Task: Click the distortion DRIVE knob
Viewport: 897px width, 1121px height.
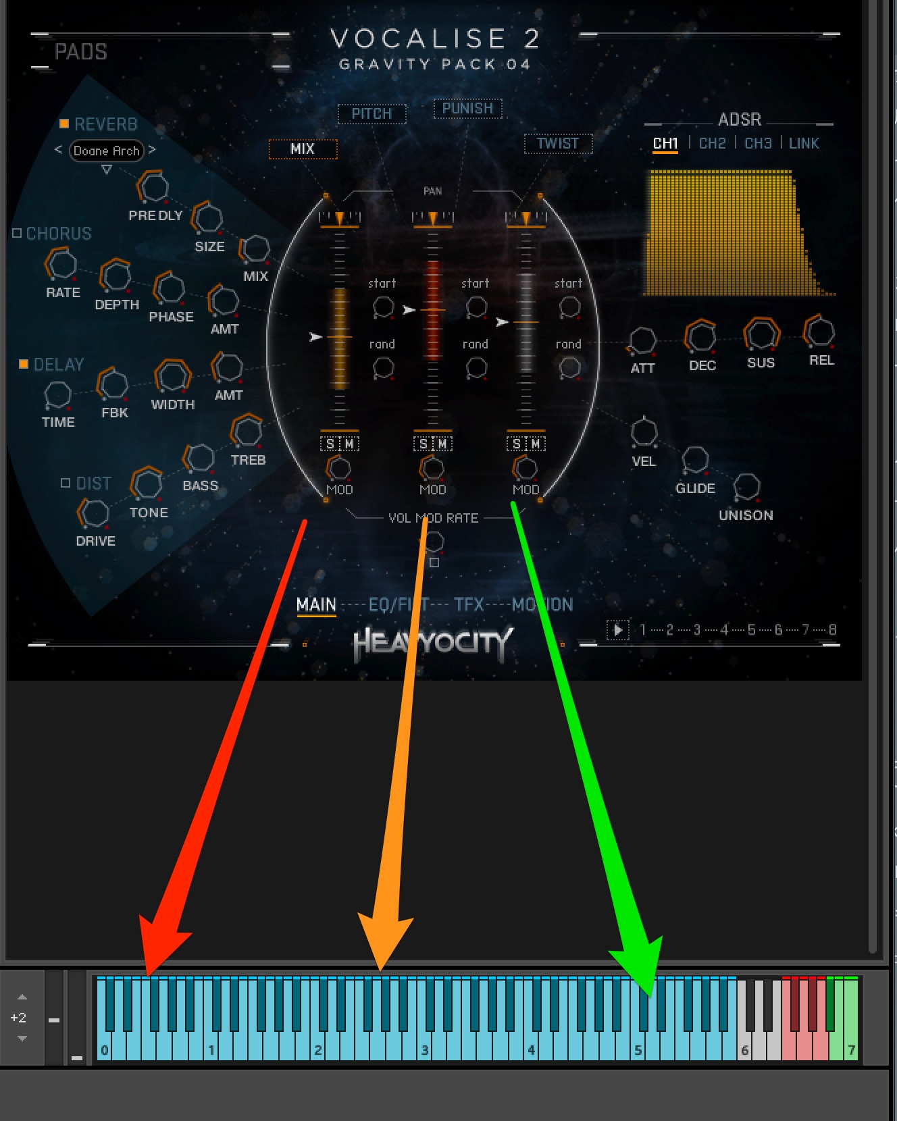Action: [94, 513]
